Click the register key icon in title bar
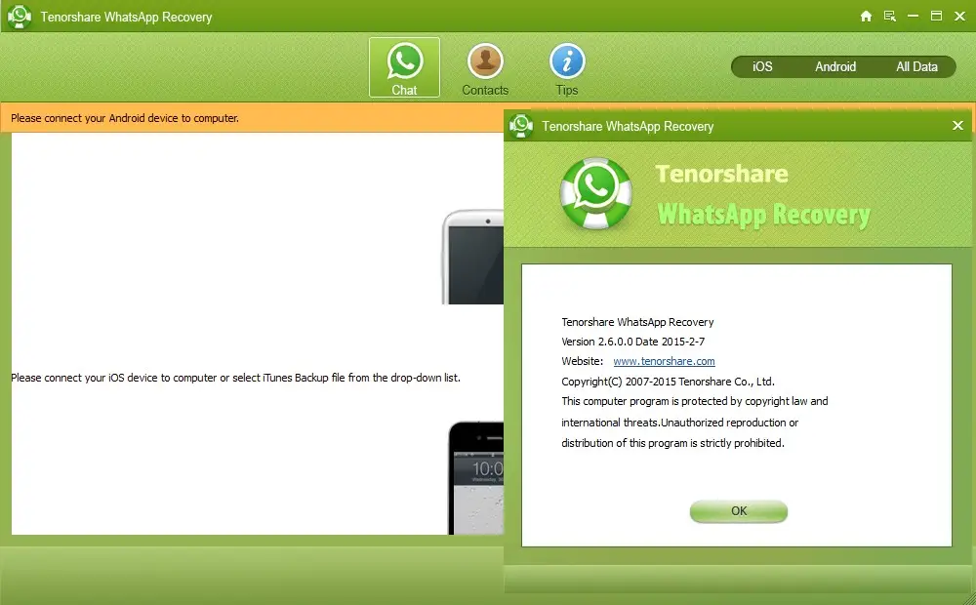Image resolution: width=976 pixels, height=605 pixels. 889,17
